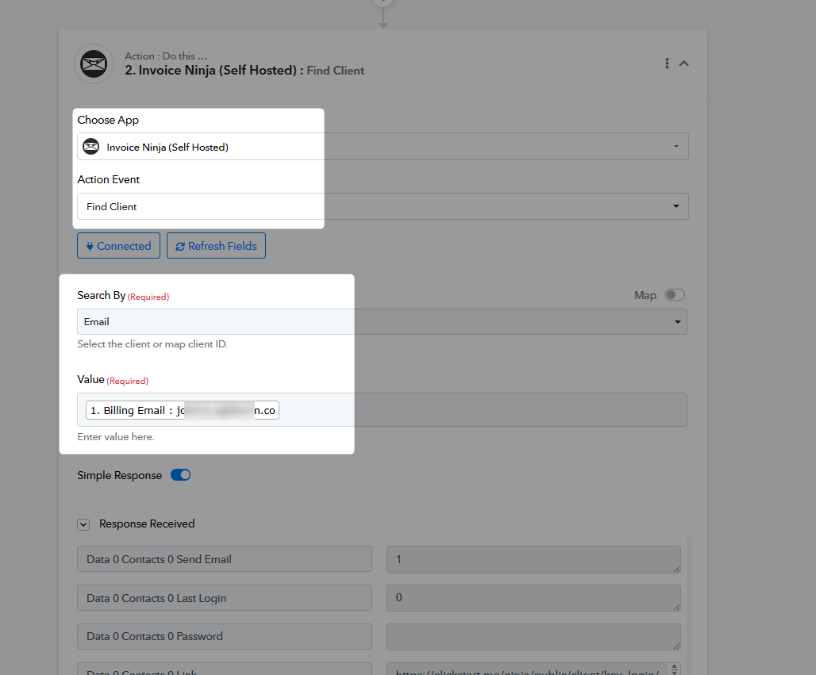Click the 'Select the client or map client ID.' hint

pos(152,343)
